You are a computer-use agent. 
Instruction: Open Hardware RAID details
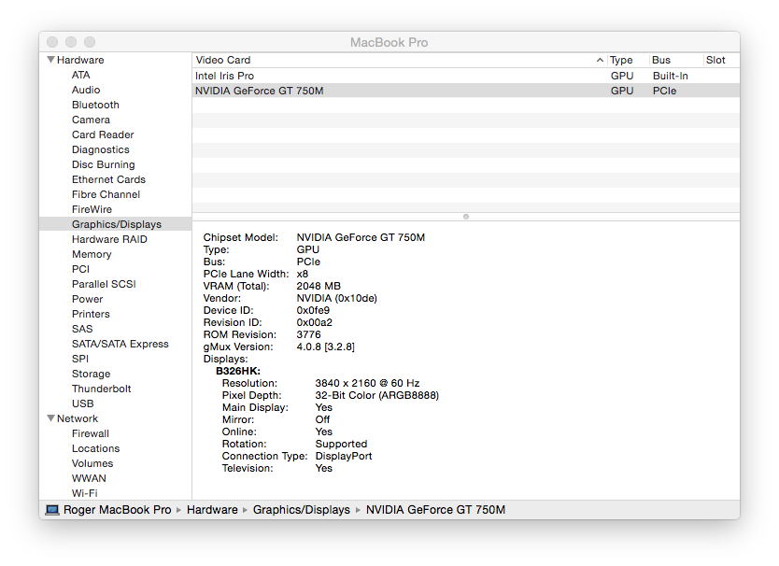[109, 239]
